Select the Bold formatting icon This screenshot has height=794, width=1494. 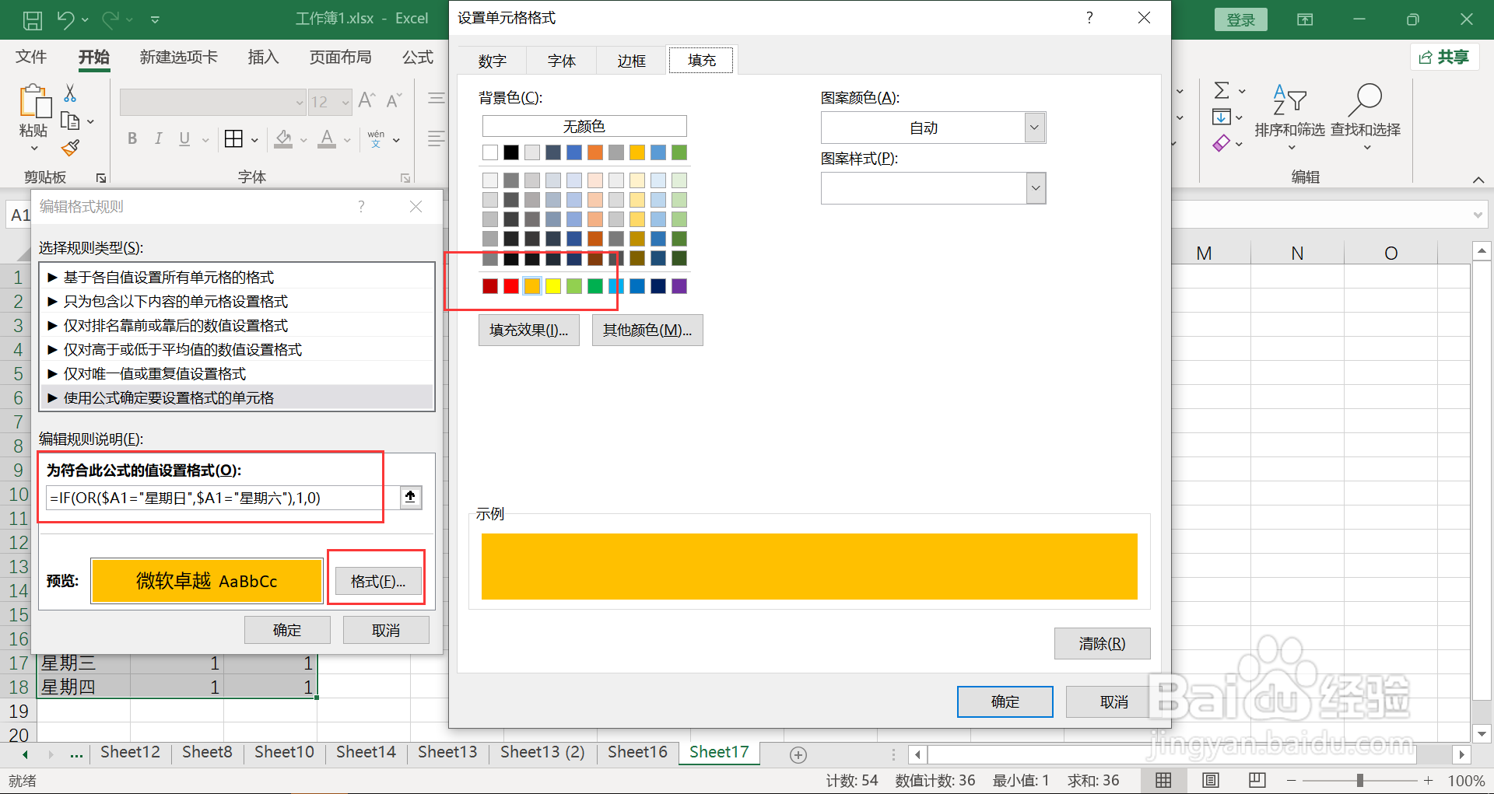132,138
